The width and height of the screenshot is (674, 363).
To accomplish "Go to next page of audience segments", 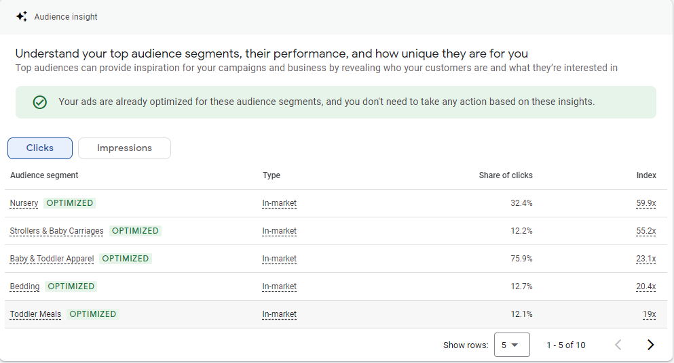I will click(x=650, y=345).
